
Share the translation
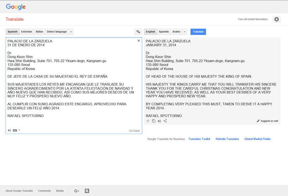[165, 121]
